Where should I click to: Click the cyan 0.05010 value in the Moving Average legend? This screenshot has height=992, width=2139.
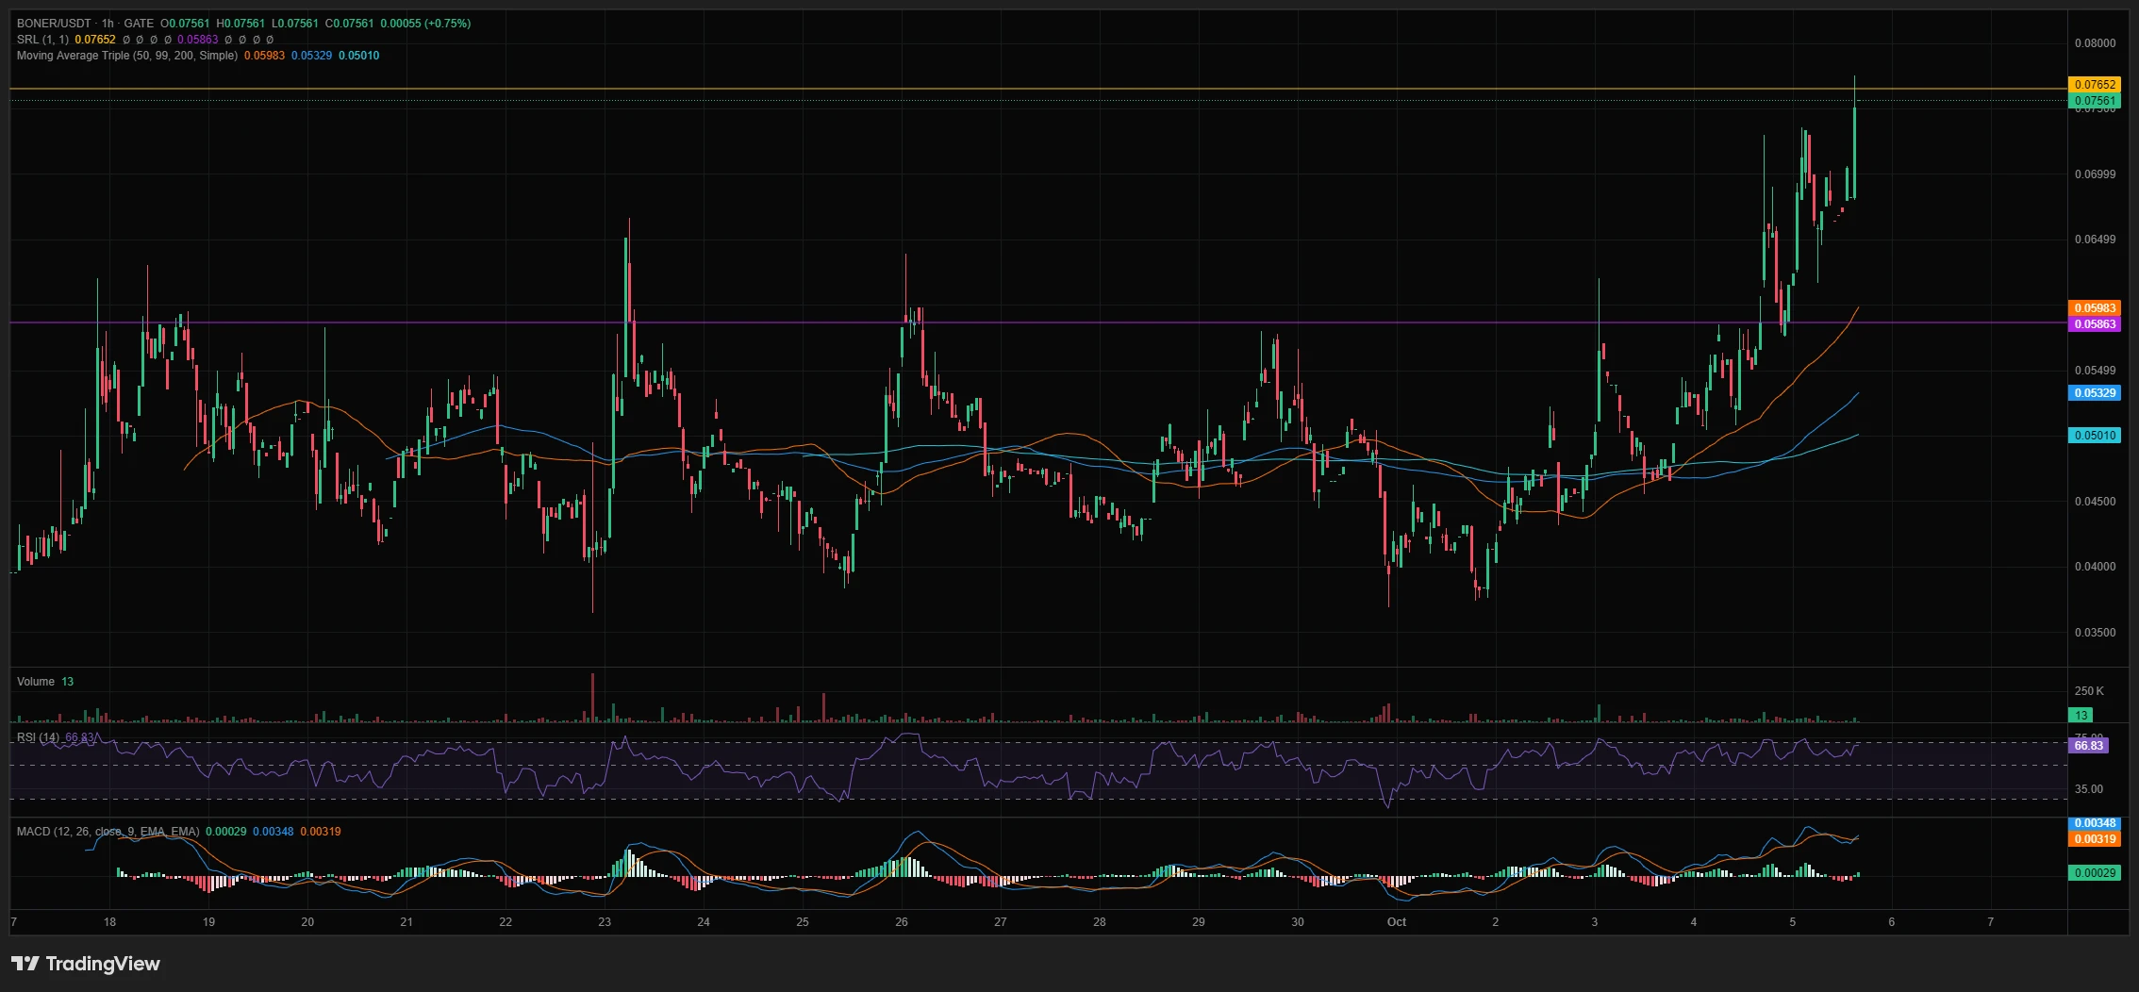[359, 56]
